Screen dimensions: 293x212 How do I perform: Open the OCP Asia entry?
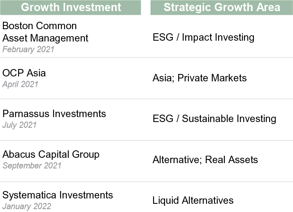[x=24, y=73]
